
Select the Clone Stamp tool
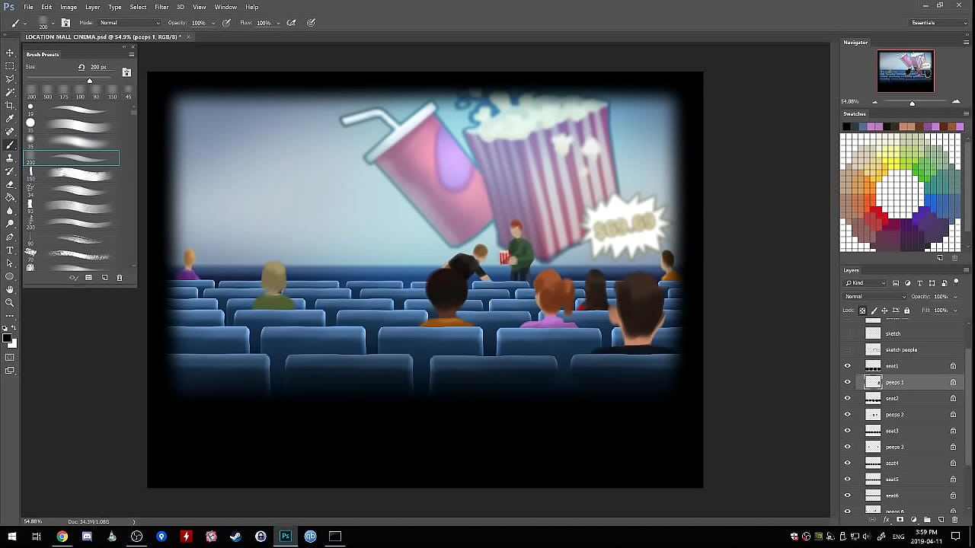pos(10,158)
